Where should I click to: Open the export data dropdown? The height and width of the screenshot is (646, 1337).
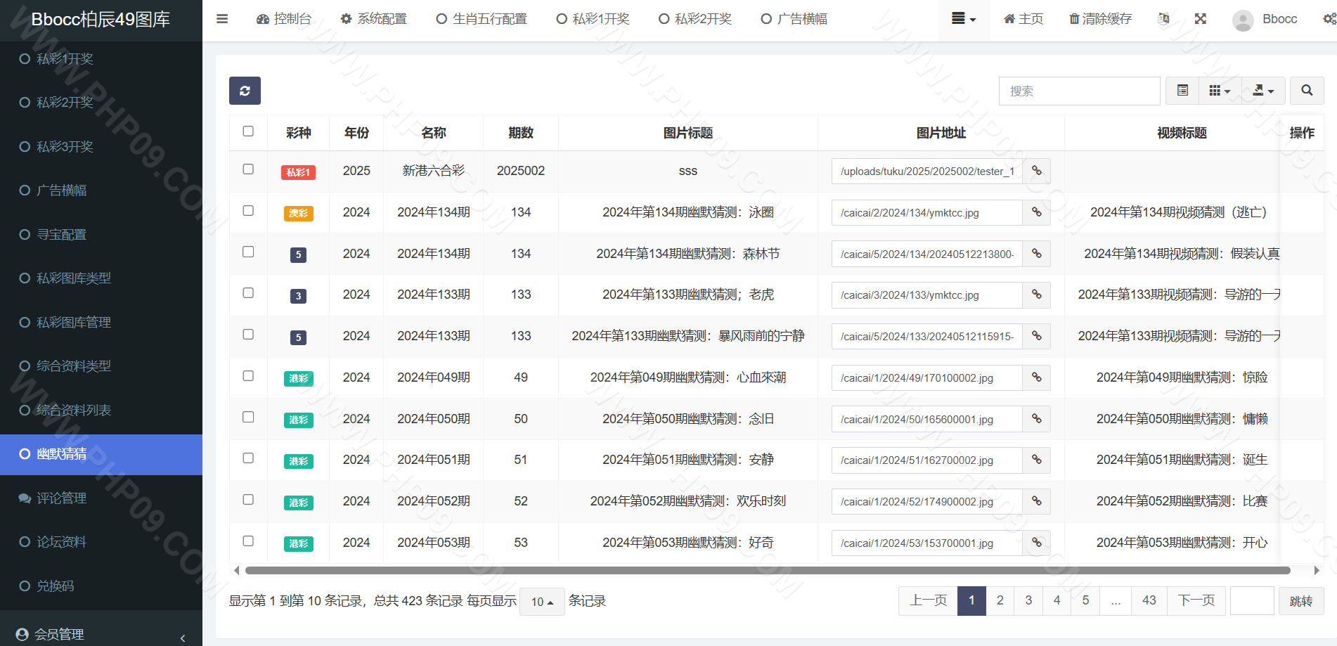1263,91
